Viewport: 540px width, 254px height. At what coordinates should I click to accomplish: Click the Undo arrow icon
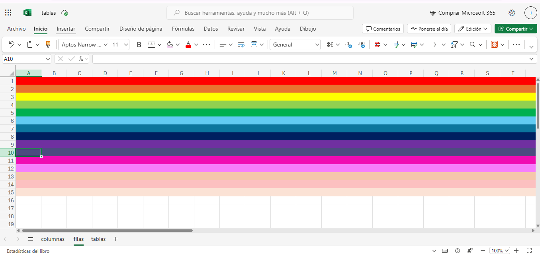12,45
